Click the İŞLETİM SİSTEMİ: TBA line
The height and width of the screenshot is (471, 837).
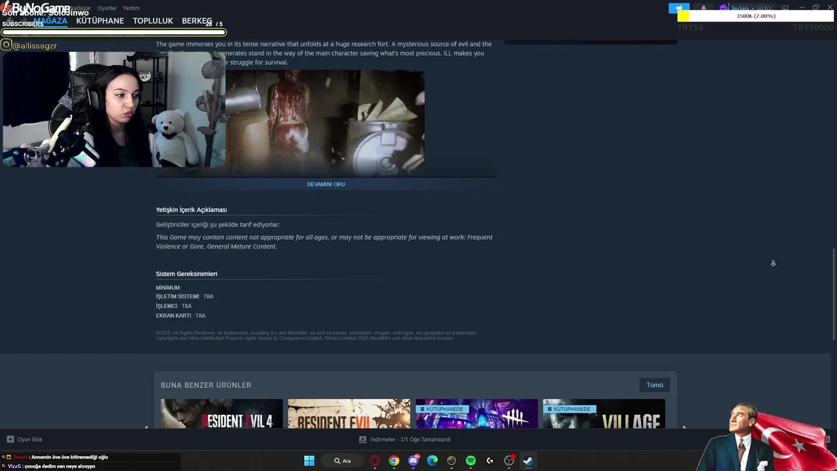[184, 296]
